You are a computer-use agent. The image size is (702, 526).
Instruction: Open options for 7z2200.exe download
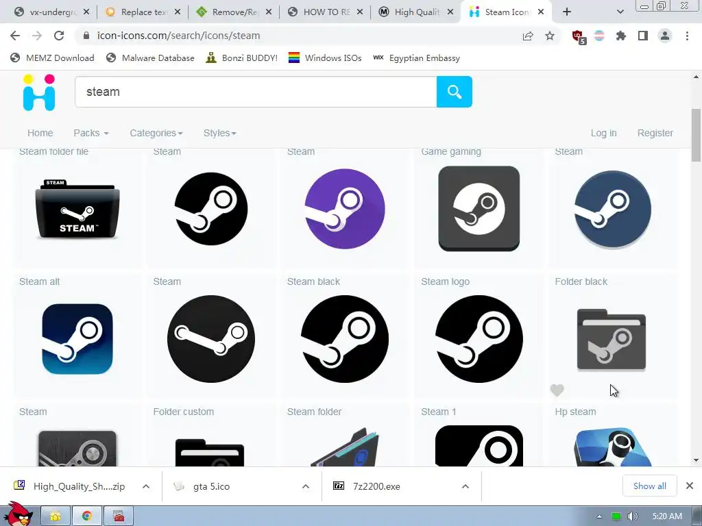click(x=465, y=486)
